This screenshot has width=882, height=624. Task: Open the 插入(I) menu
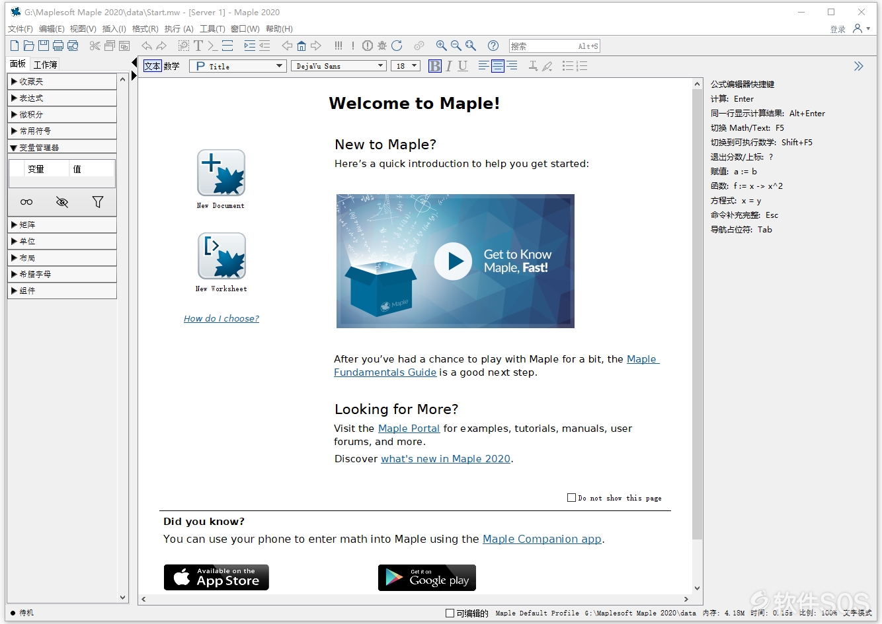pos(114,29)
